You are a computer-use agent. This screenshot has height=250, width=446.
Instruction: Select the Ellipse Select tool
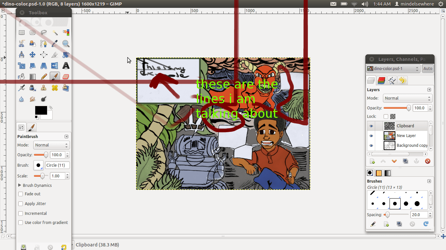(33, 33)
